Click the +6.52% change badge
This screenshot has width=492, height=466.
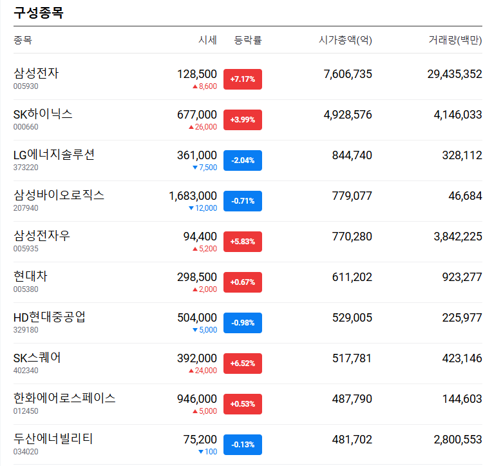click(x=243, y=364)
